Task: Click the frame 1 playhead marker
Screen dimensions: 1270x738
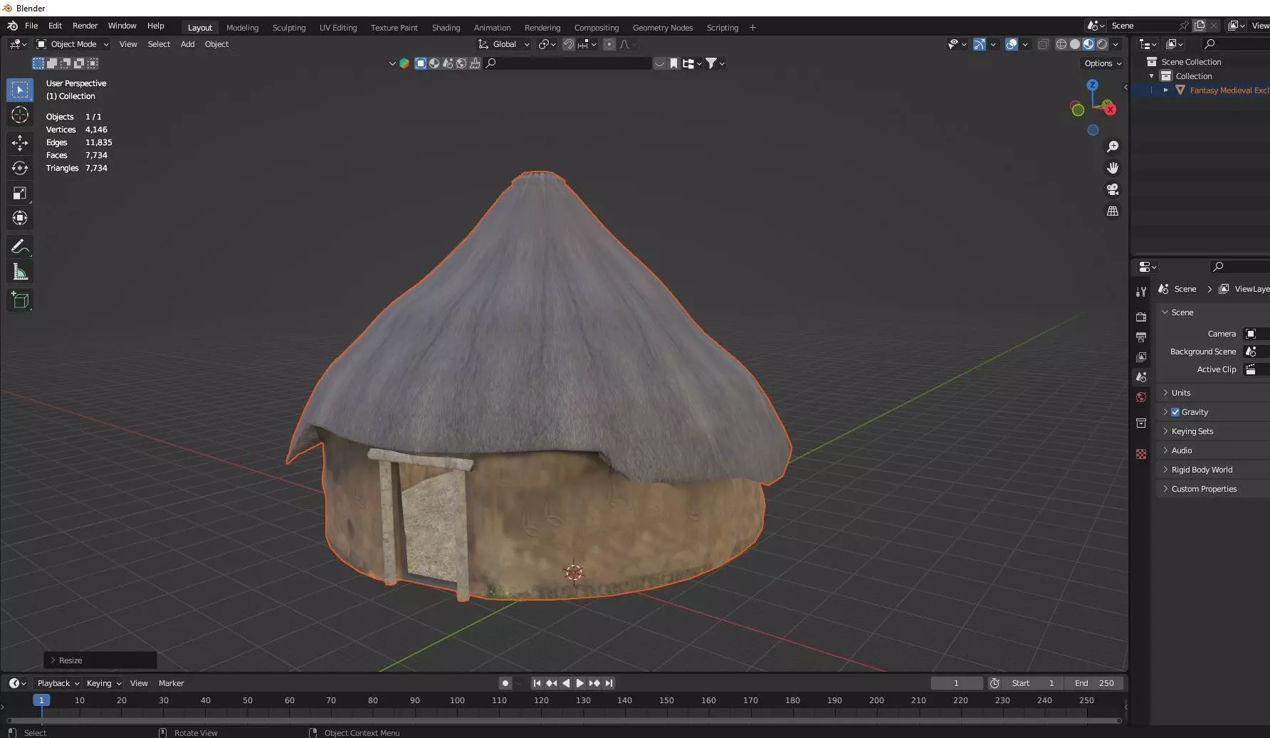Action: tap(41, 700)
